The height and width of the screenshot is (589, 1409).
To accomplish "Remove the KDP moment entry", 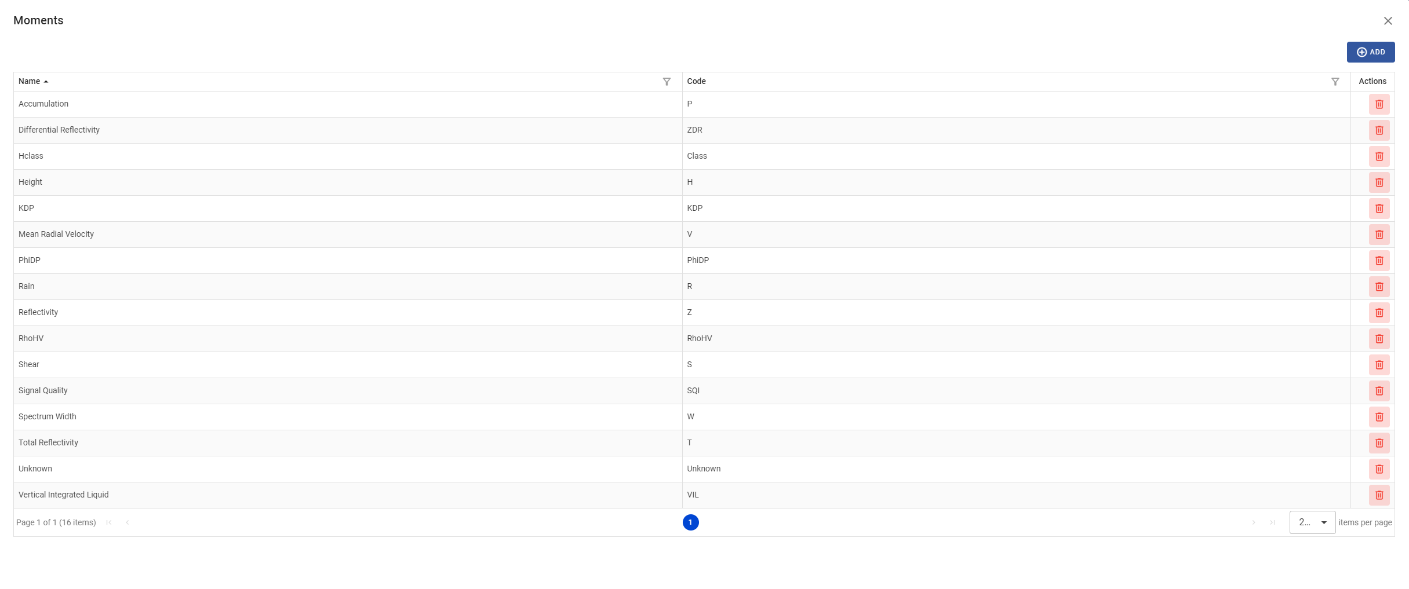I will pyautogui.click(x=1379, y=208).
